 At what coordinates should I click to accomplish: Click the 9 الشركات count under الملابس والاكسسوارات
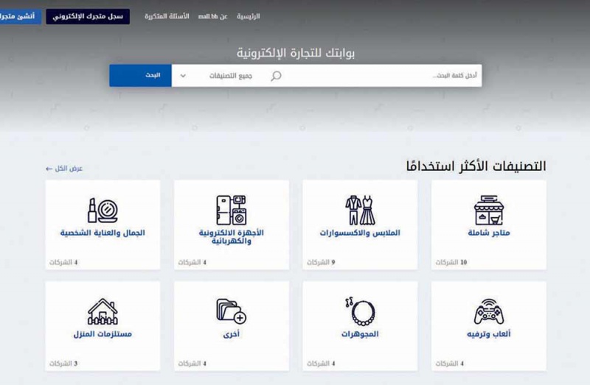tap(321, 262)
